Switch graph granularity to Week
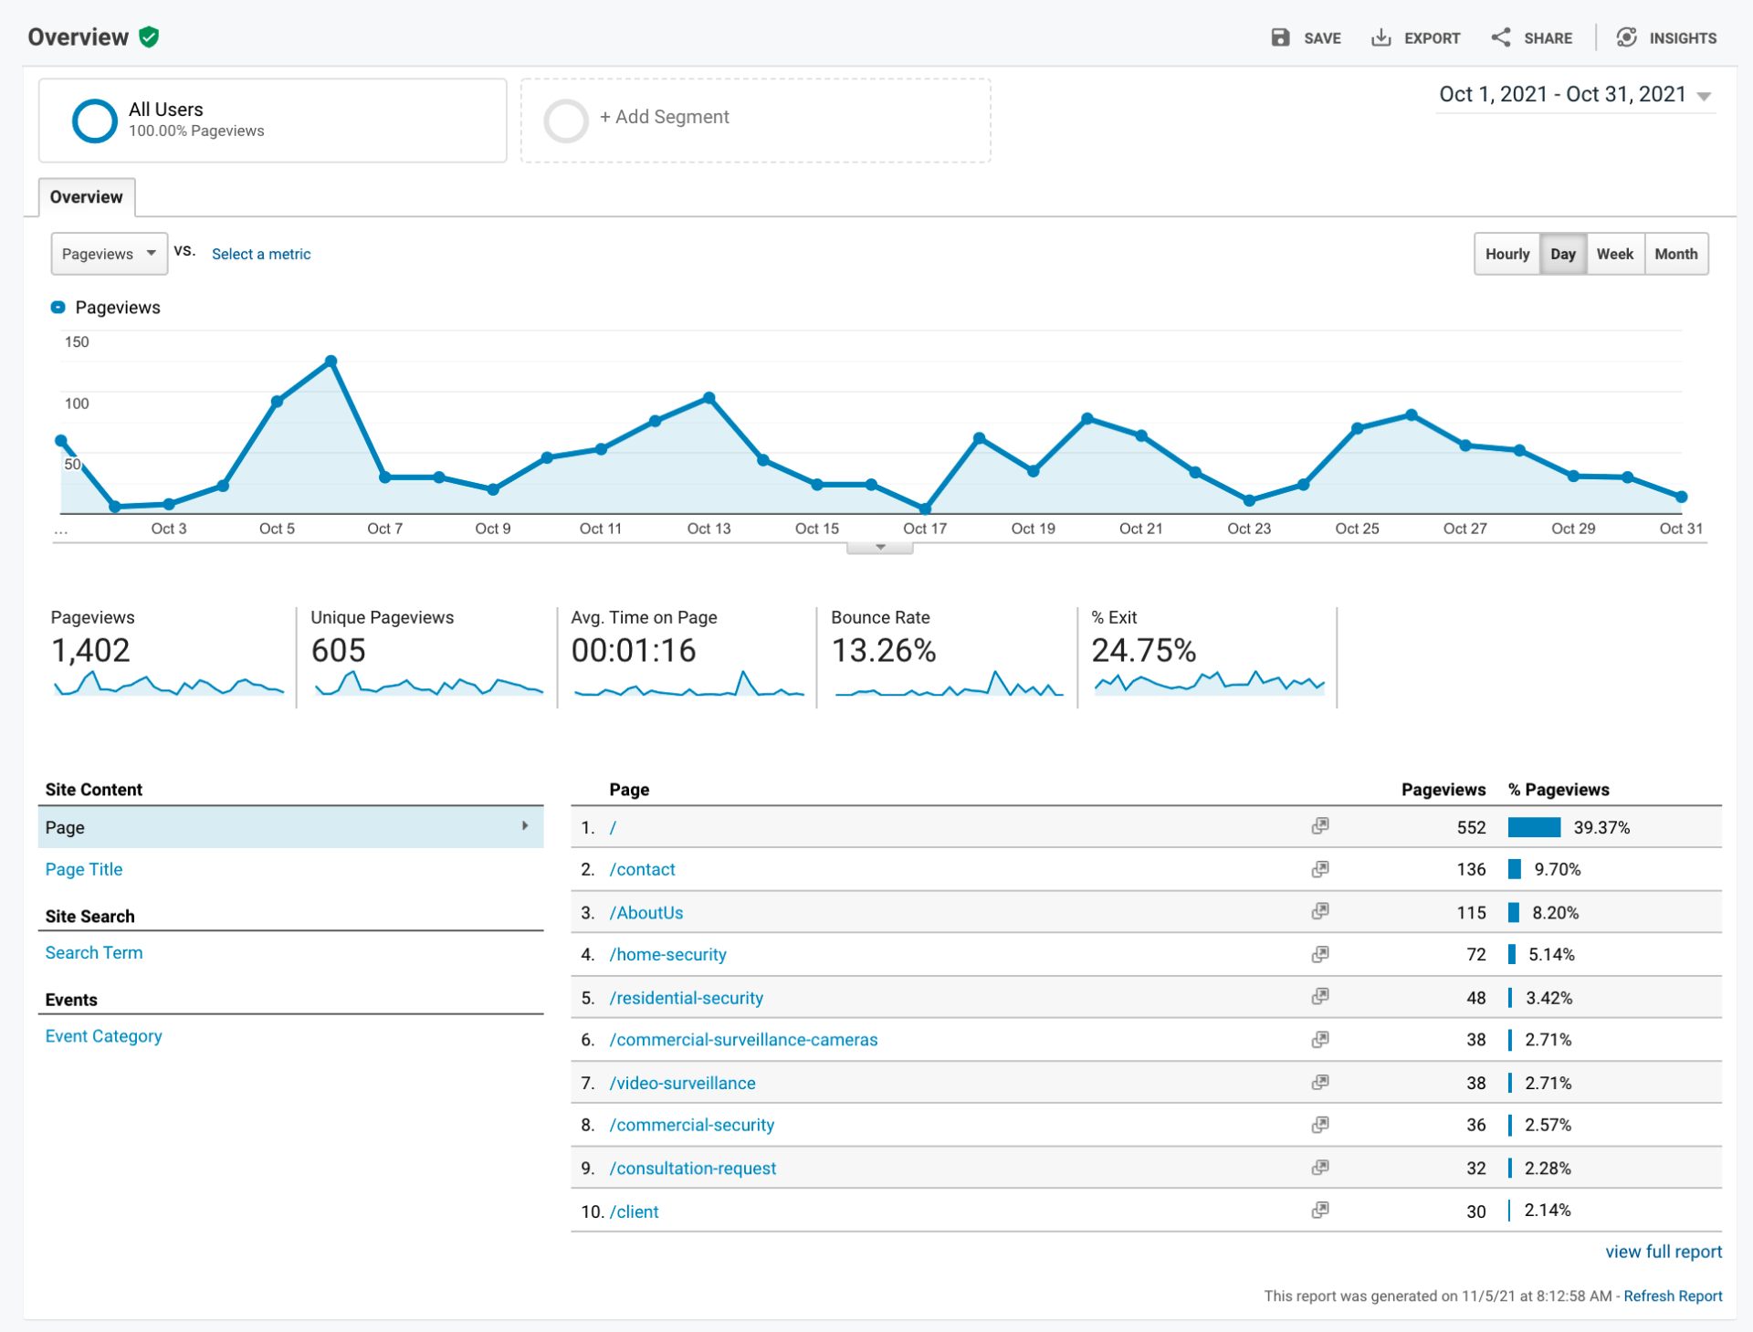The width and height of the screenshot is (1753, 1332). 1614,254
